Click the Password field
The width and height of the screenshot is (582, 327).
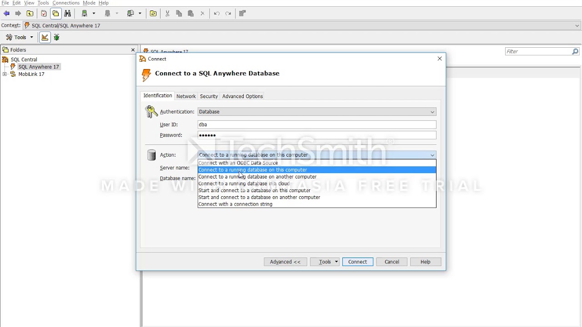(x=317, y=135)
